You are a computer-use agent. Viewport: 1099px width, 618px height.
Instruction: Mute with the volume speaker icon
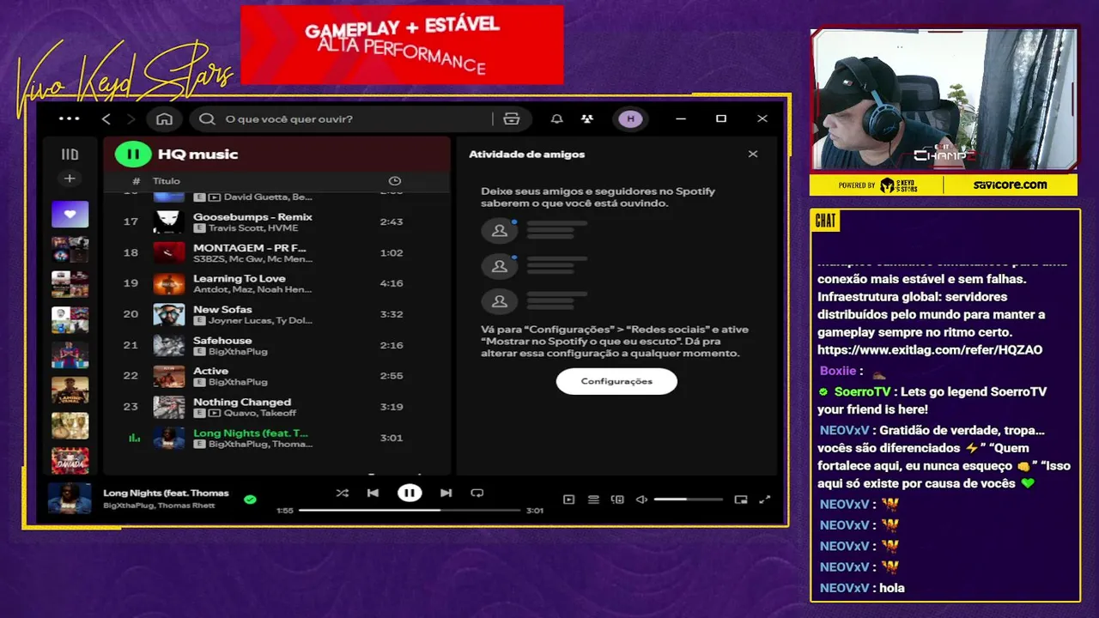click(641, 500)
